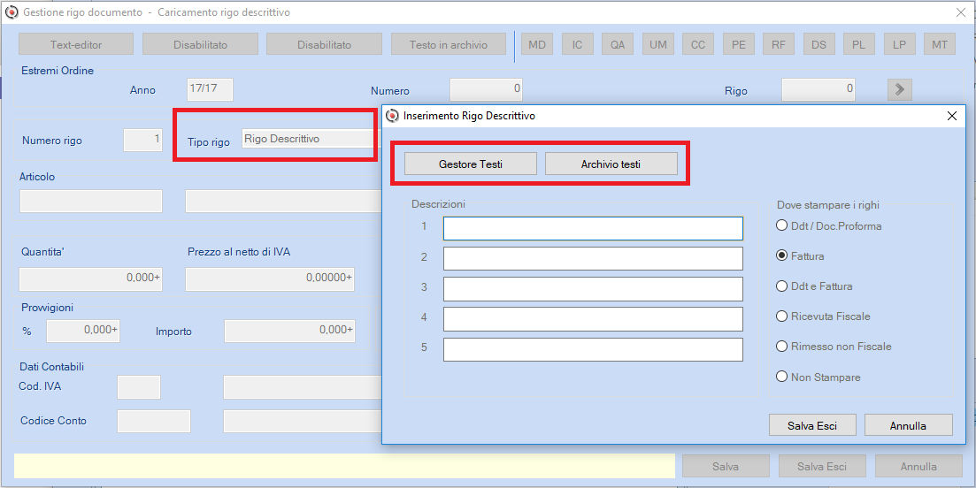Screen dimensions: 976x488
Task: Click the PL toolbar button
Action: pos(859,44)
